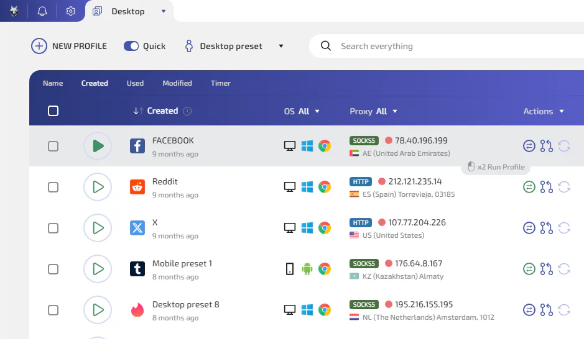584x339 pixels.
Task: Tick the checkbox for the Reddit profile
Action: pos(53,187)
